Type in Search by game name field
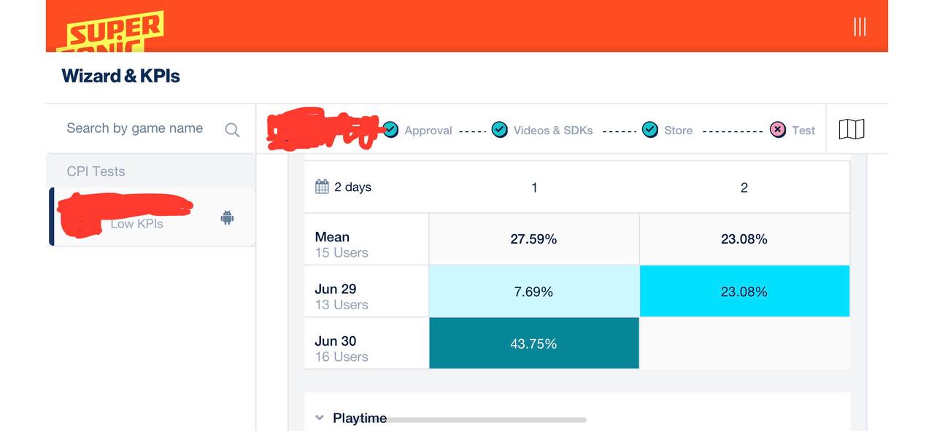The image size is (934, 431). click(x=135, y=128)
